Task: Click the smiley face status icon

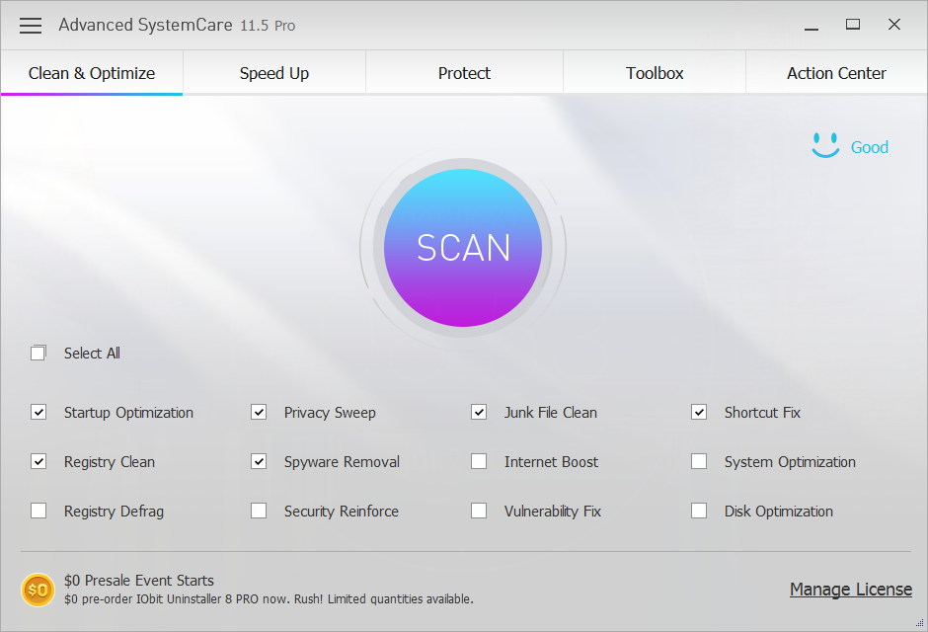Action: click(825, 145)
